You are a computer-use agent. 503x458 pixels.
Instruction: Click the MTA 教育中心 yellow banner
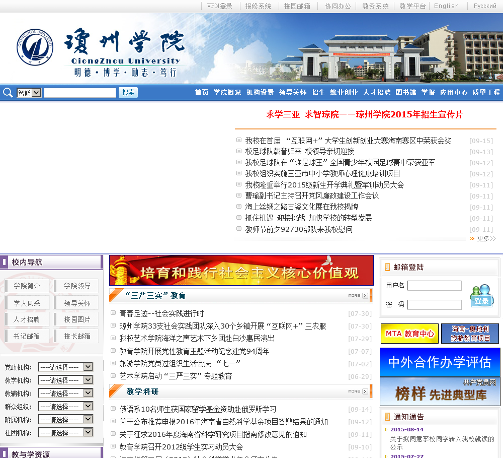(409, 334)
